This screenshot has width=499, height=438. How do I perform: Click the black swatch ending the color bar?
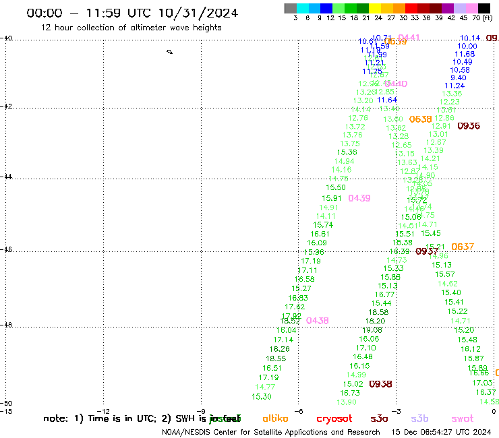coord(483,8)
